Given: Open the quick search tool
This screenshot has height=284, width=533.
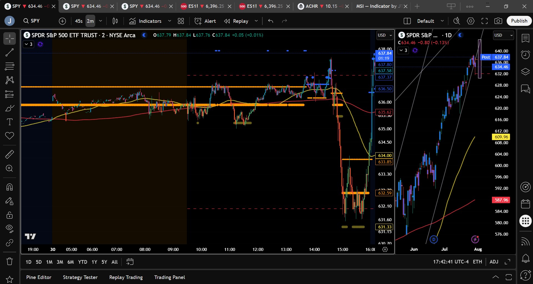Looking at the screenshot, I should click(x=457, y=21).
